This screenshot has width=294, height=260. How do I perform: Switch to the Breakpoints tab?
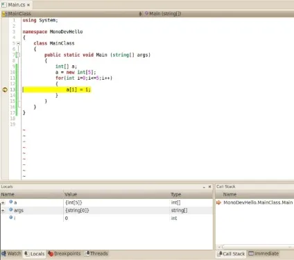pyautogui.click(x=64, y=254)
